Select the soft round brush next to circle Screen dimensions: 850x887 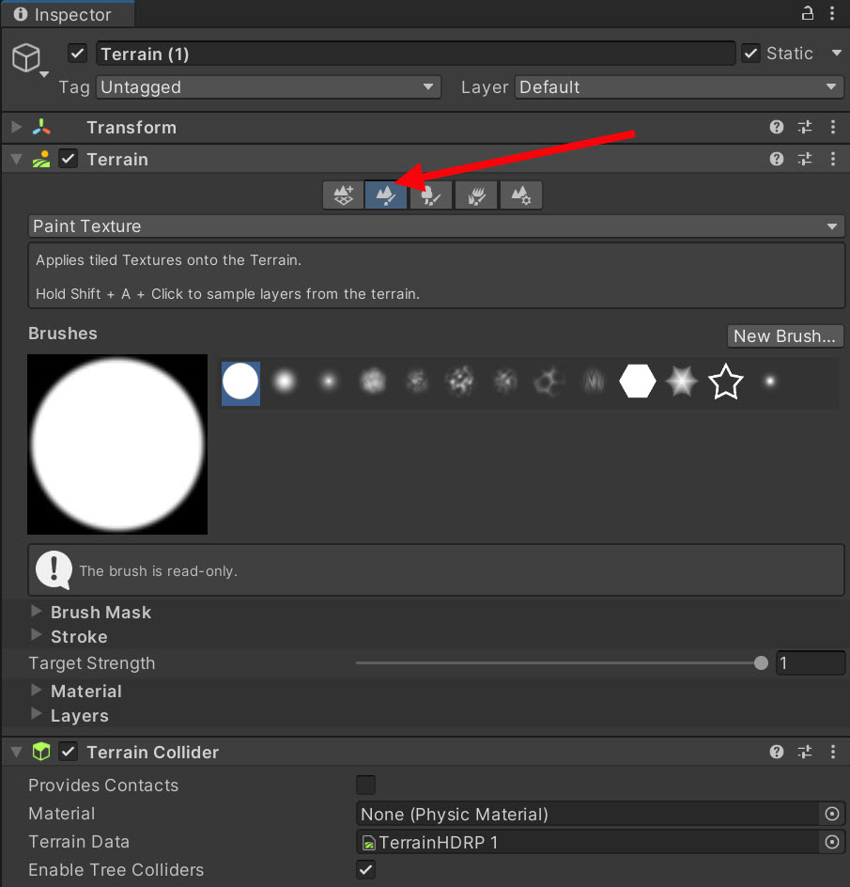(285, 381)
